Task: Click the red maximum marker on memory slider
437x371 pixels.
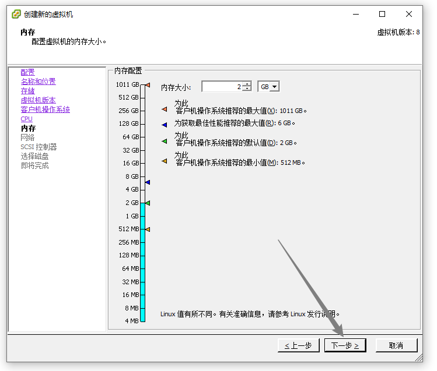Action: tap(148, 85)
